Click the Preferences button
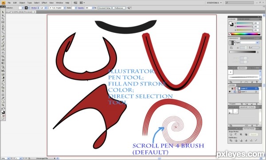This screenshot has height=160, width=266. pyautogui.click(x=119, y=8)
